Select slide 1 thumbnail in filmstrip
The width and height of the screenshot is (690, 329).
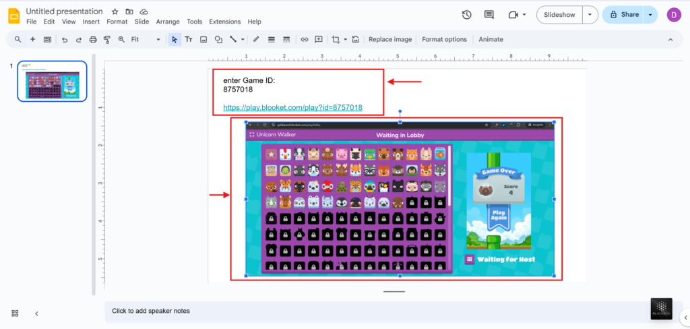(52, 81)
